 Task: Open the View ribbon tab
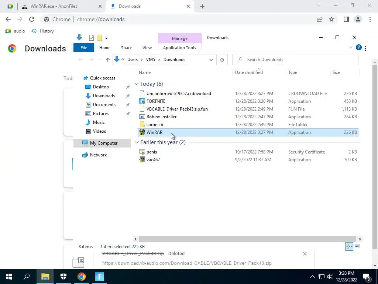(x=147, y=48)
